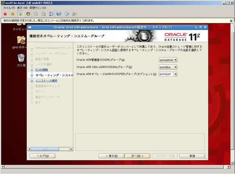Image resolution: width=235 pixels, height=174 pixels.
Task: Maximize the Oracle Grid Infrastructure installer window
Action: click(201, 27)
